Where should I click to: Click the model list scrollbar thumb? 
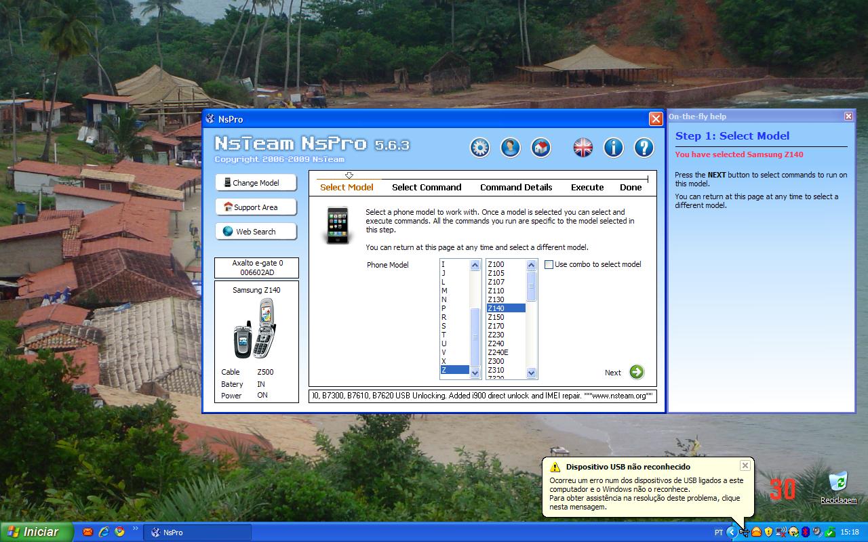(531, 286)
